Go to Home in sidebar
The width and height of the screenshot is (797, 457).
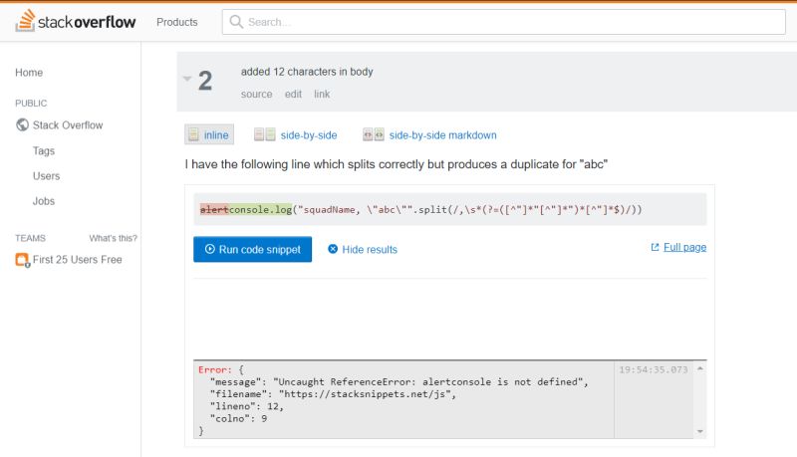pos(29,73)
